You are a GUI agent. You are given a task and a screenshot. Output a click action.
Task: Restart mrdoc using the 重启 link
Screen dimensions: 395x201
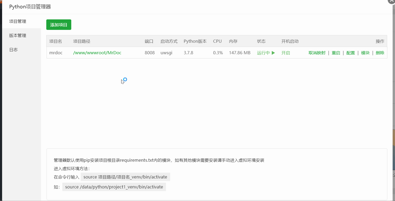pos(336,53)
